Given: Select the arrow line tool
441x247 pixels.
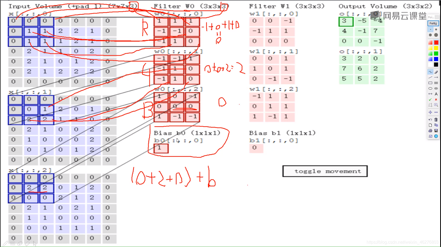Looking at the screenshot, I should [x=436, y=77].
